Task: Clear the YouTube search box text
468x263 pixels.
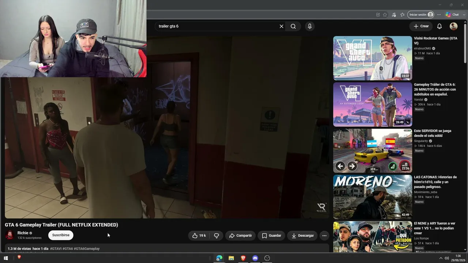Action: pos(282,26)
